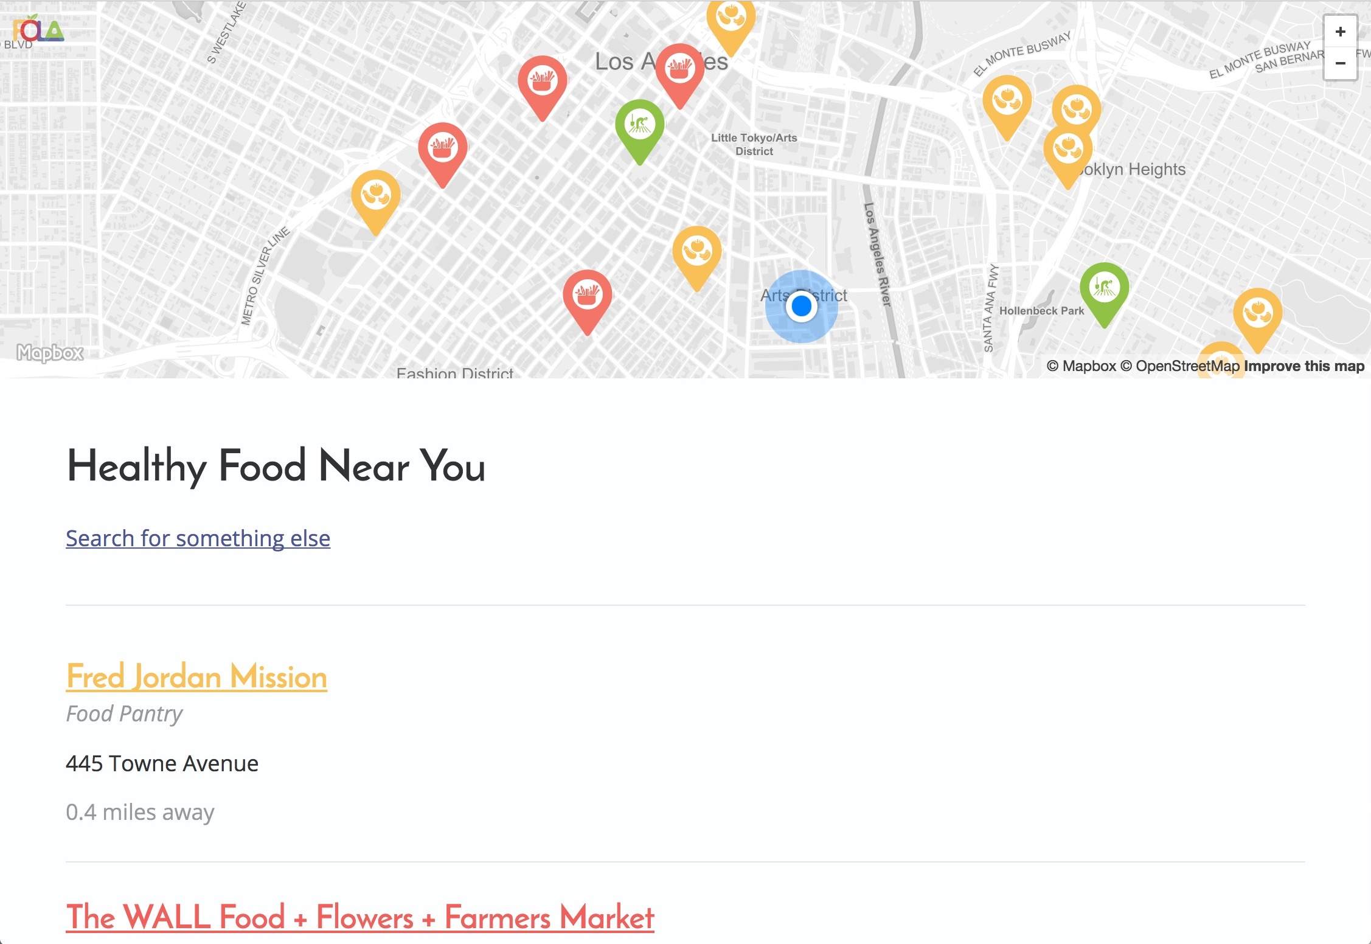
Task: Open the Search for something else link
Action: [198, 538]
